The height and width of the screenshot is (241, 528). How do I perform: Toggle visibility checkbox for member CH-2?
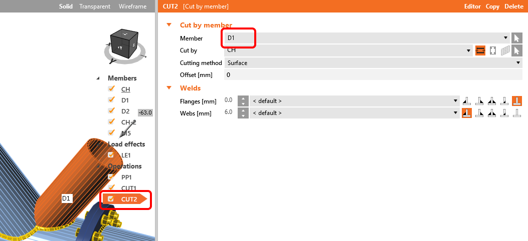[x=111, y=121]
